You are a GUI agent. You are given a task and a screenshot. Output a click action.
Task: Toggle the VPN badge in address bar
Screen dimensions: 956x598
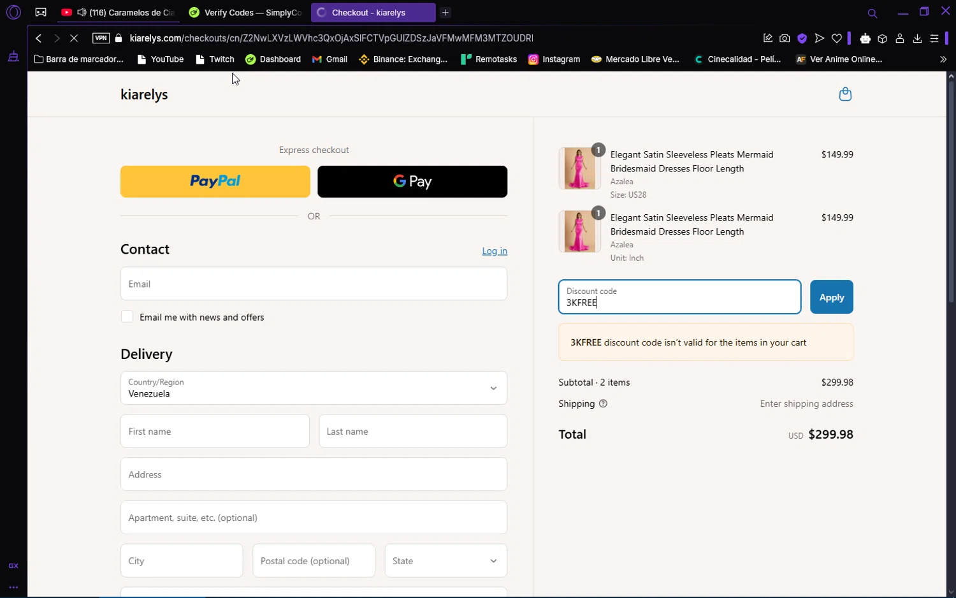pyautogui.click(x=101, y=38)
